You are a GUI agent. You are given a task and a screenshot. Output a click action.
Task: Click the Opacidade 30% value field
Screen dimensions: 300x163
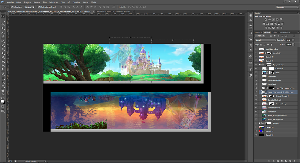click(x=288, y=40)
